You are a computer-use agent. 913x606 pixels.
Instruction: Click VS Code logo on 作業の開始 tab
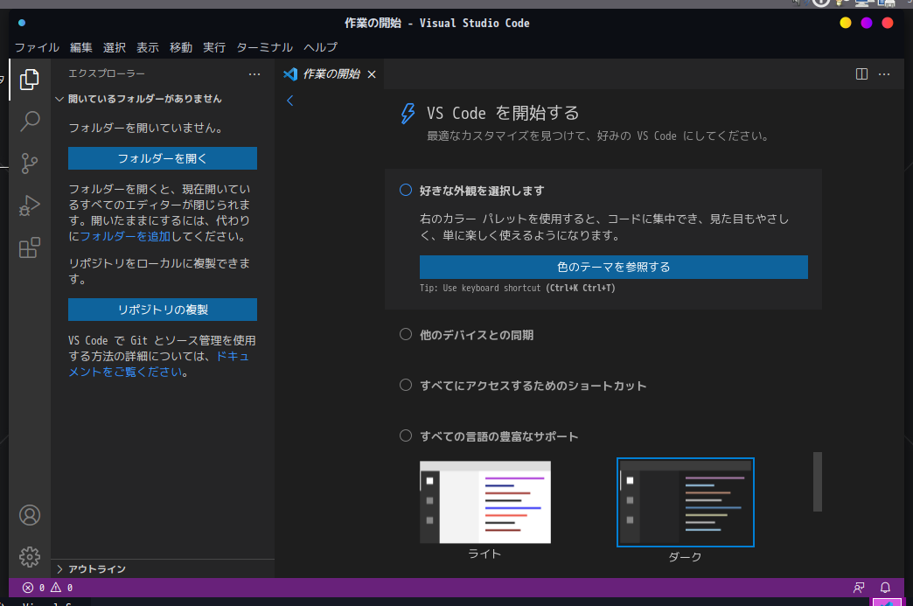coord(290,74)
